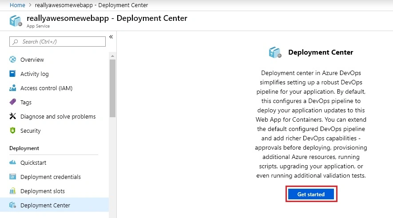Select Access control (IAM) menu item
Image resolution: width=393 pixels, height=218 pixels.
(x=54, y=88)
